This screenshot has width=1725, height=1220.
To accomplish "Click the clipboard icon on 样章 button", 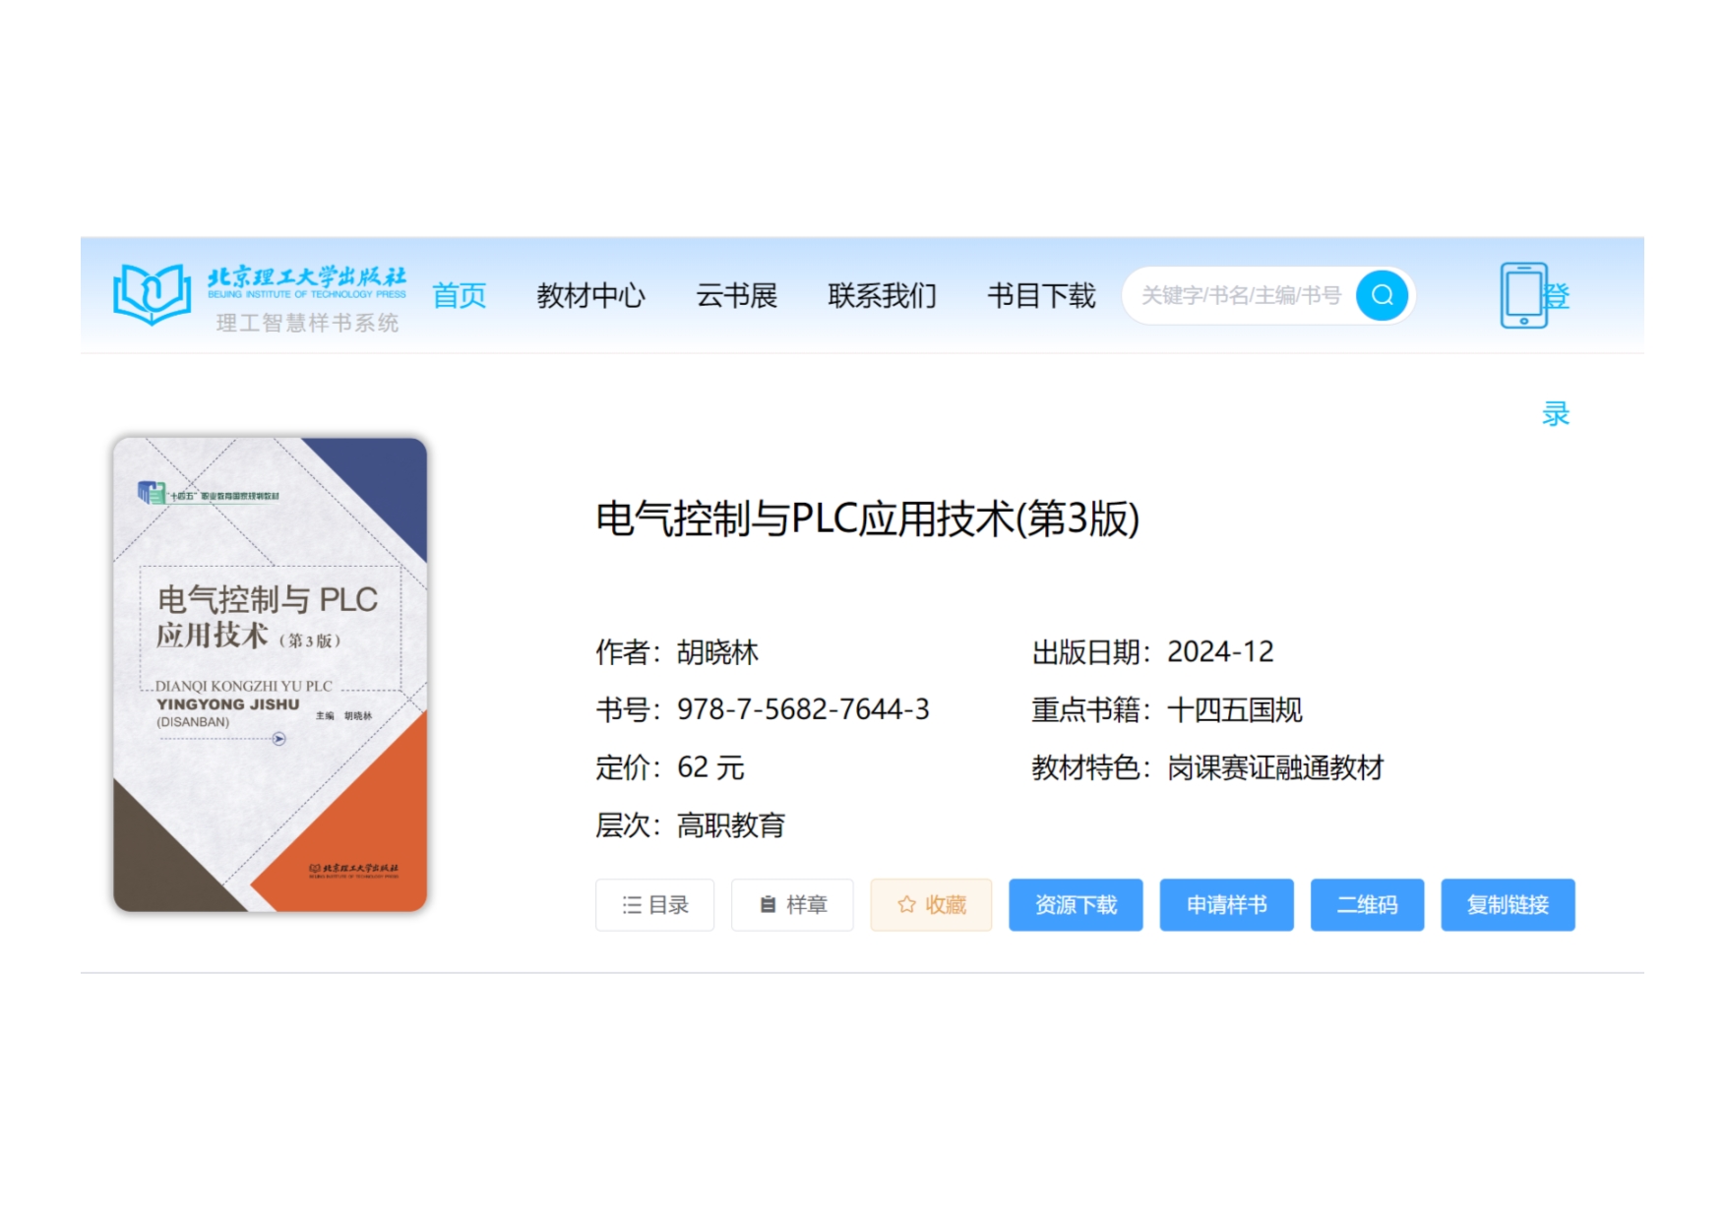I will pos(768,905).
